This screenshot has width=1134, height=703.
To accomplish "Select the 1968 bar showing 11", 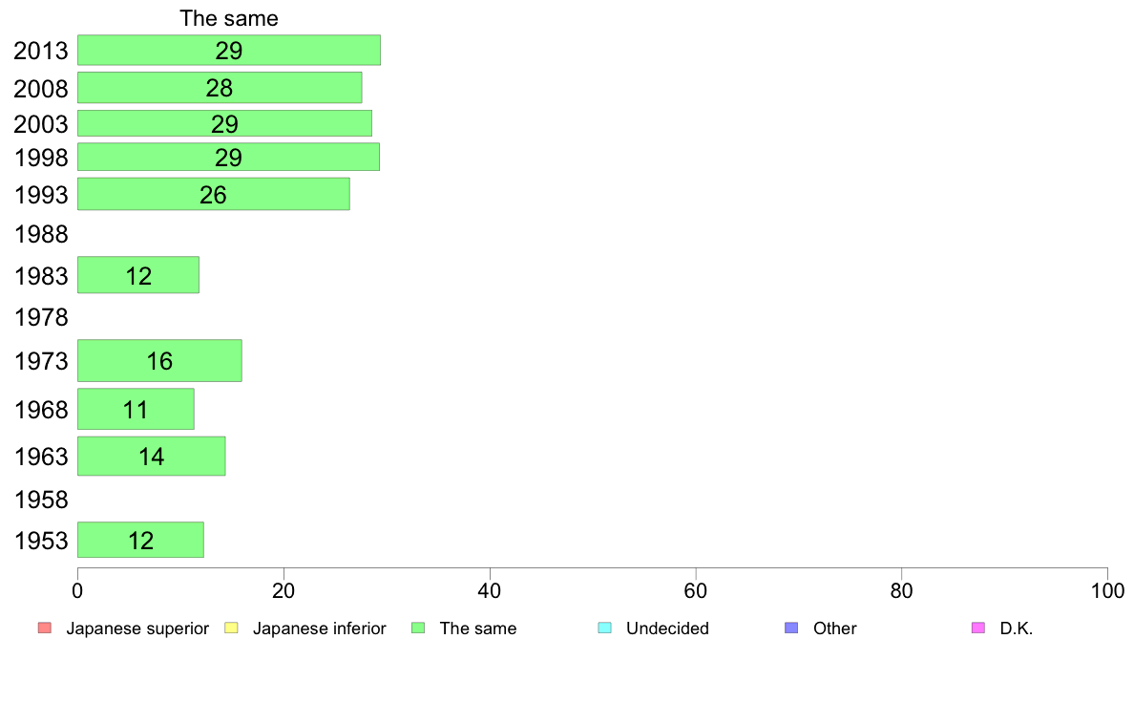I will click(x=136, y=409).
